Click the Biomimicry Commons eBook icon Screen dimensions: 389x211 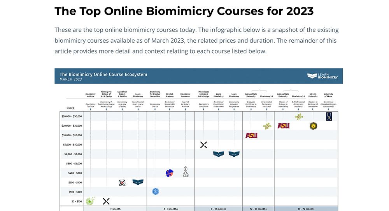(x=186, y=172)
